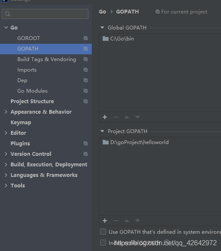The width and height of the screenshot is (221, 251).
Task: Enable Use GOPATH defined in system environment
Action: tap(103, 232)
